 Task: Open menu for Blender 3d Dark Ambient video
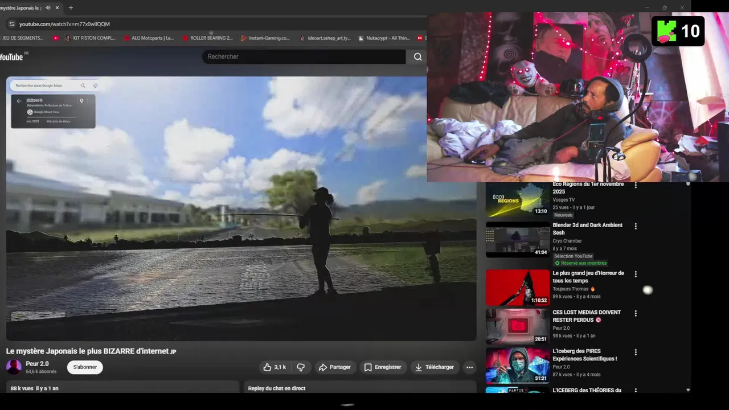[x=636, y=226]
